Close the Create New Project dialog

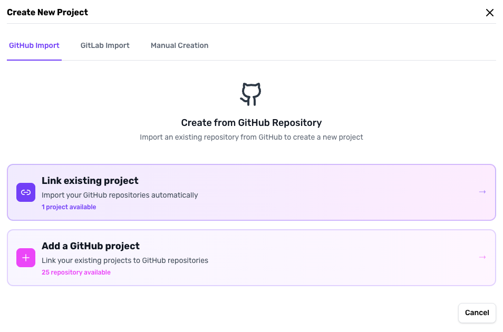point(489,13)
